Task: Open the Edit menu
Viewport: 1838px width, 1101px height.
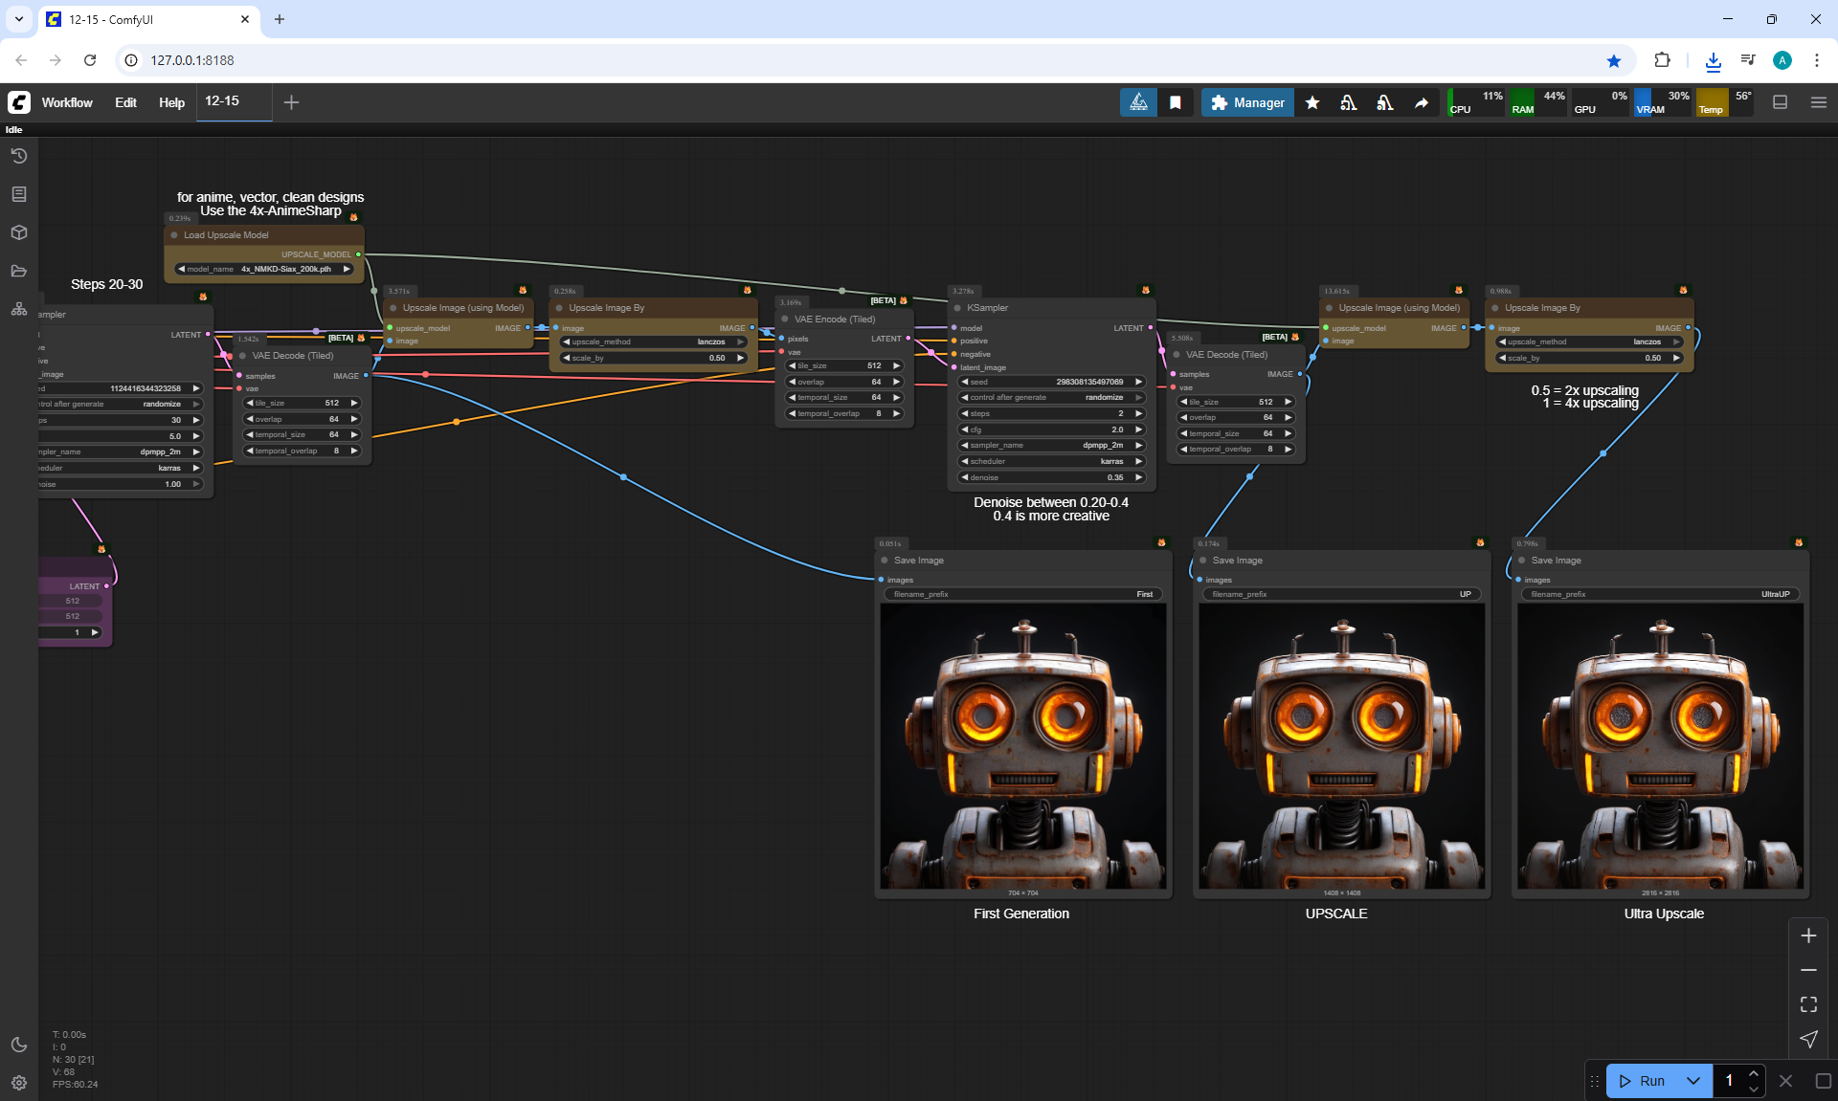Action: click(125, 102)
